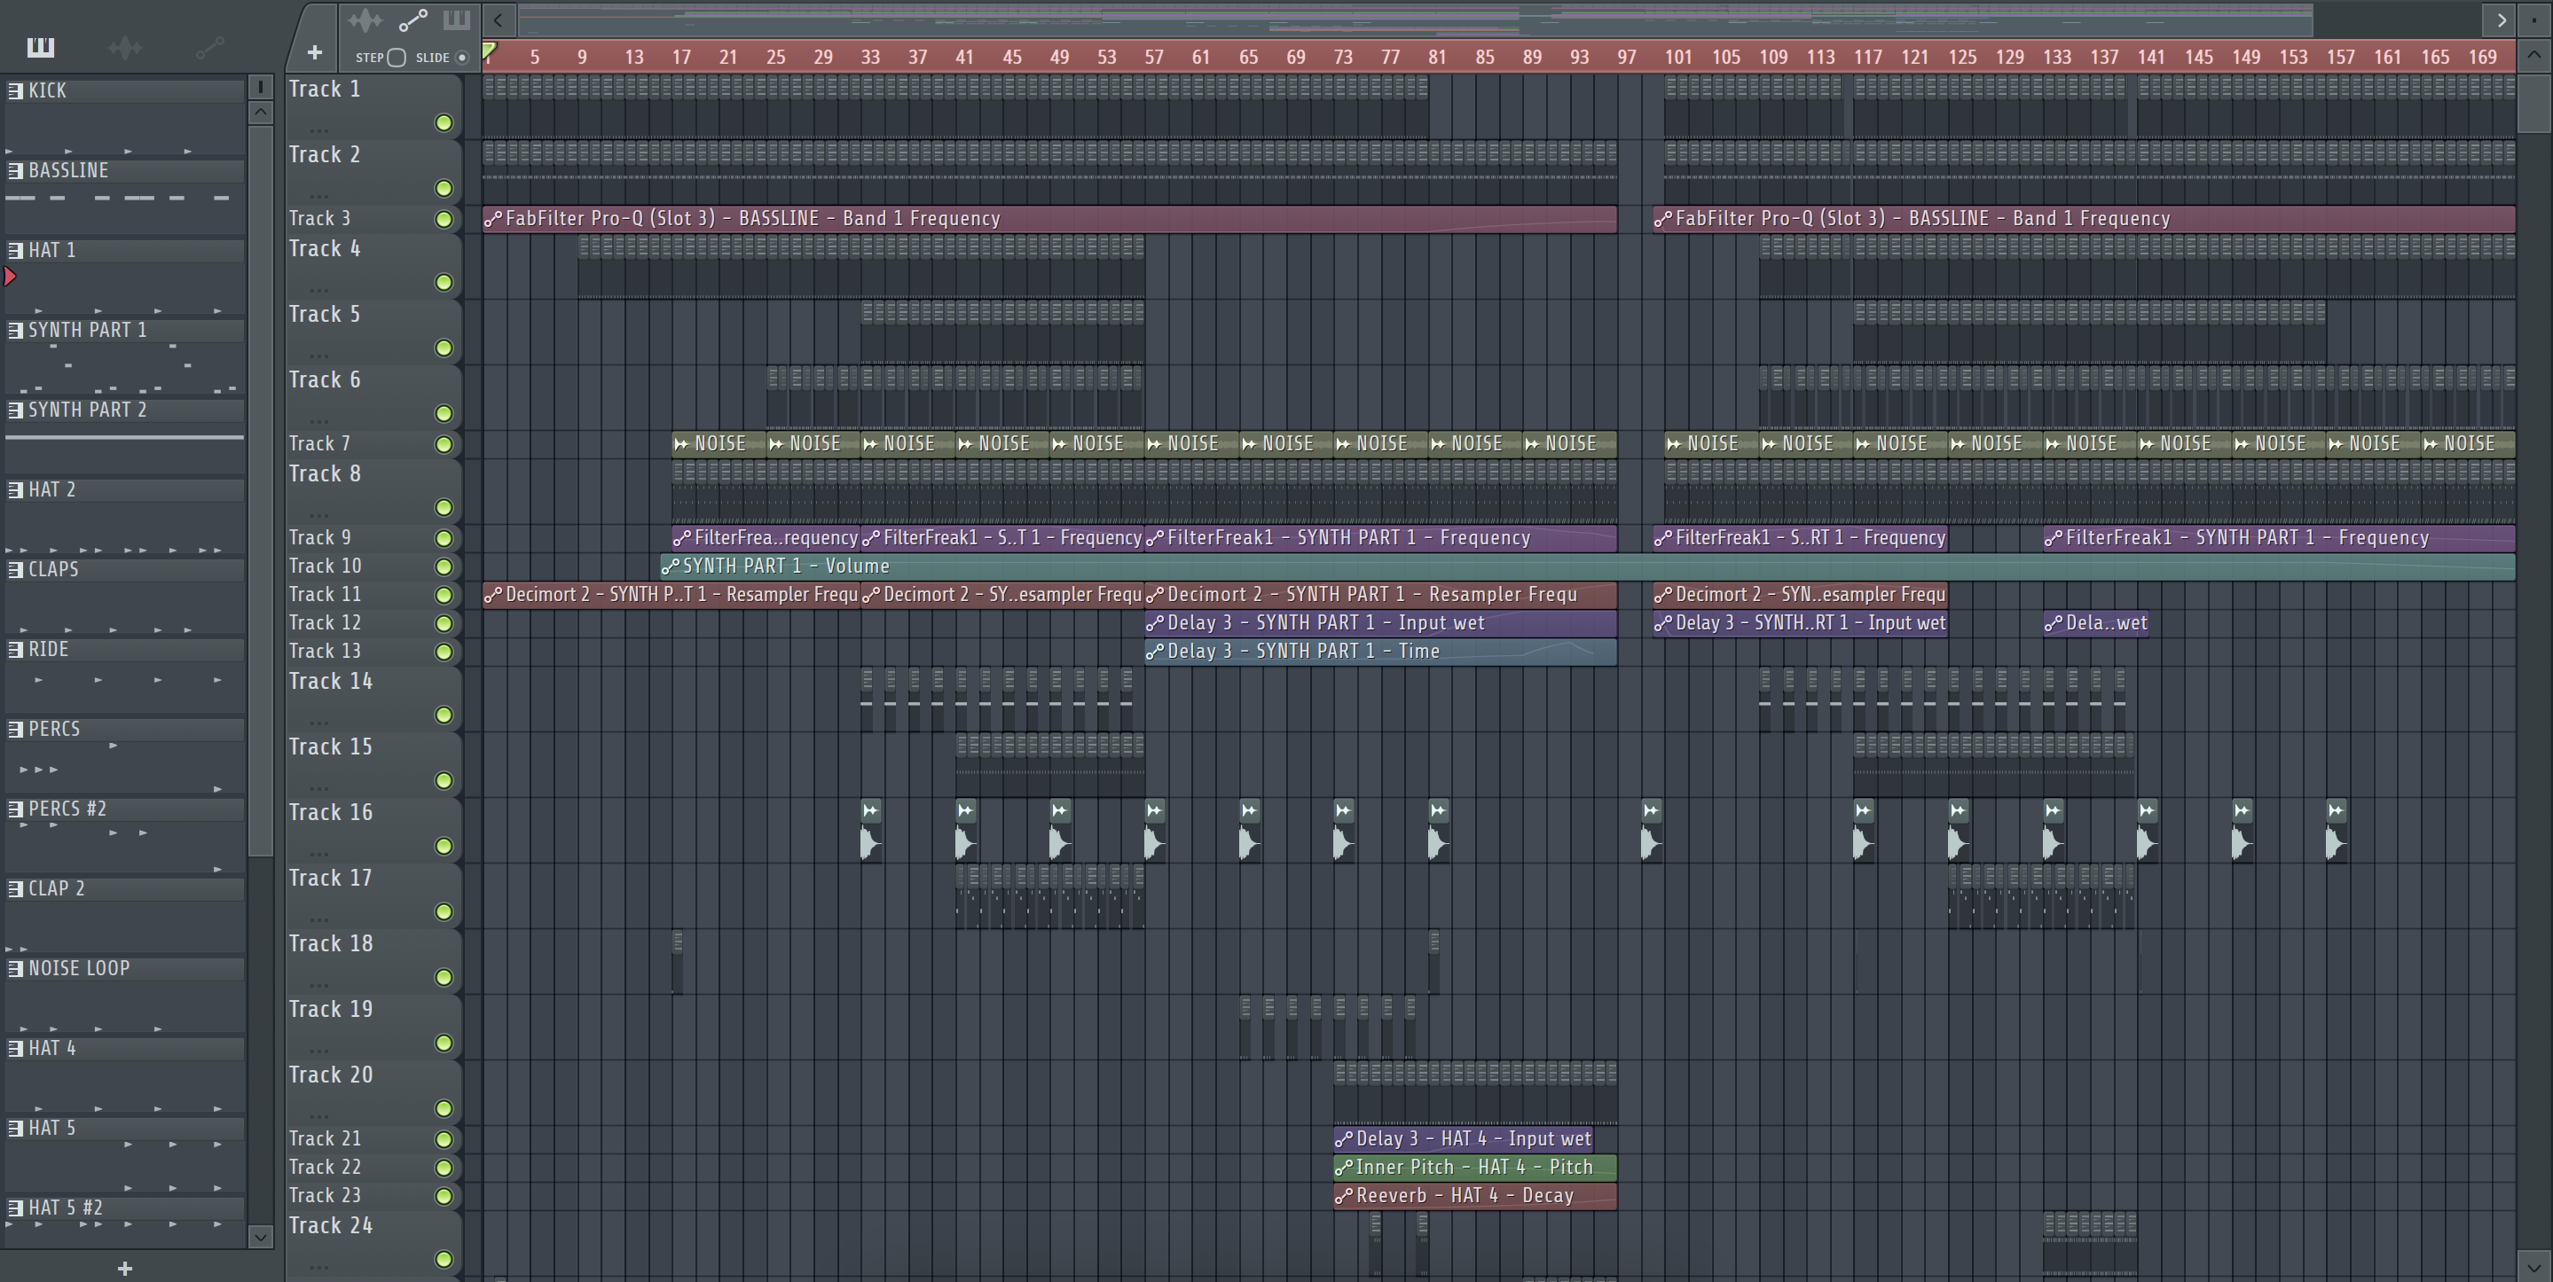Mute Track 10 with its green light
Image resolution: width=2553 pixels, height=1282 pixels.
point(444,567)
